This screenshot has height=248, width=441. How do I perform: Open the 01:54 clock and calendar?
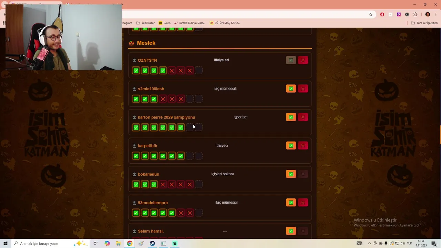pos(421,244)
